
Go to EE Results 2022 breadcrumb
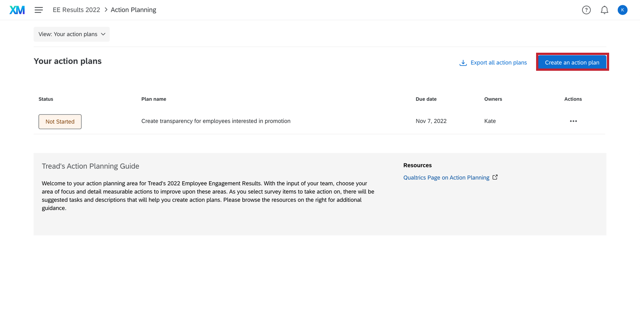pos(76,10)
